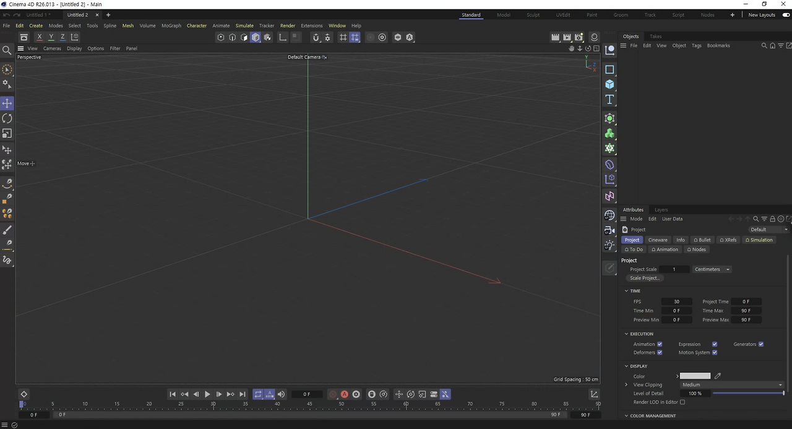Add a Subdivision Surface generator
Screen dimensions: 792x429
pos(609,118)
